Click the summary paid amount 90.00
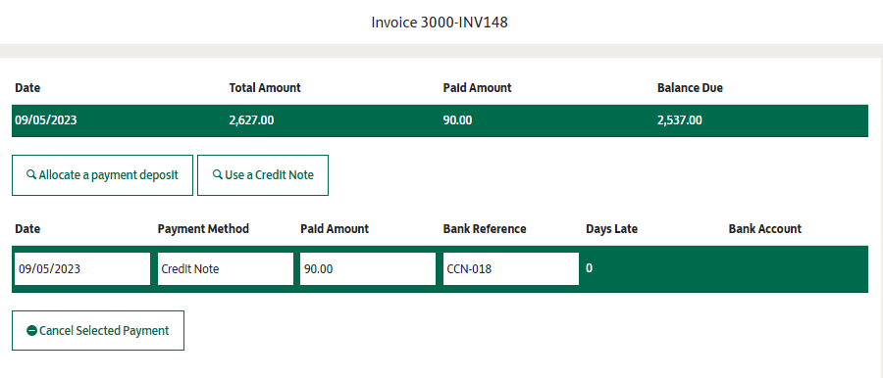 click(458, 120)
